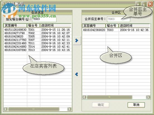The width and height of the screenshot is (154, 115).
Task: Select guest 4916104271790 row
Action: coord(37,33)
